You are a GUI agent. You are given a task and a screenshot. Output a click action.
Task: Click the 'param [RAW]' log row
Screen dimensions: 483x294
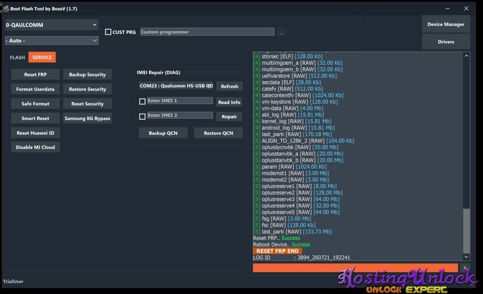click(290, 166)
